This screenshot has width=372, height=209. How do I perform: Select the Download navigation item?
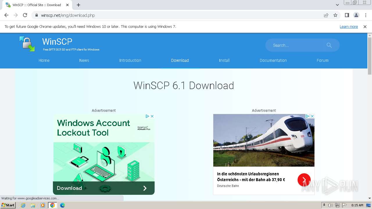(180, 60)
